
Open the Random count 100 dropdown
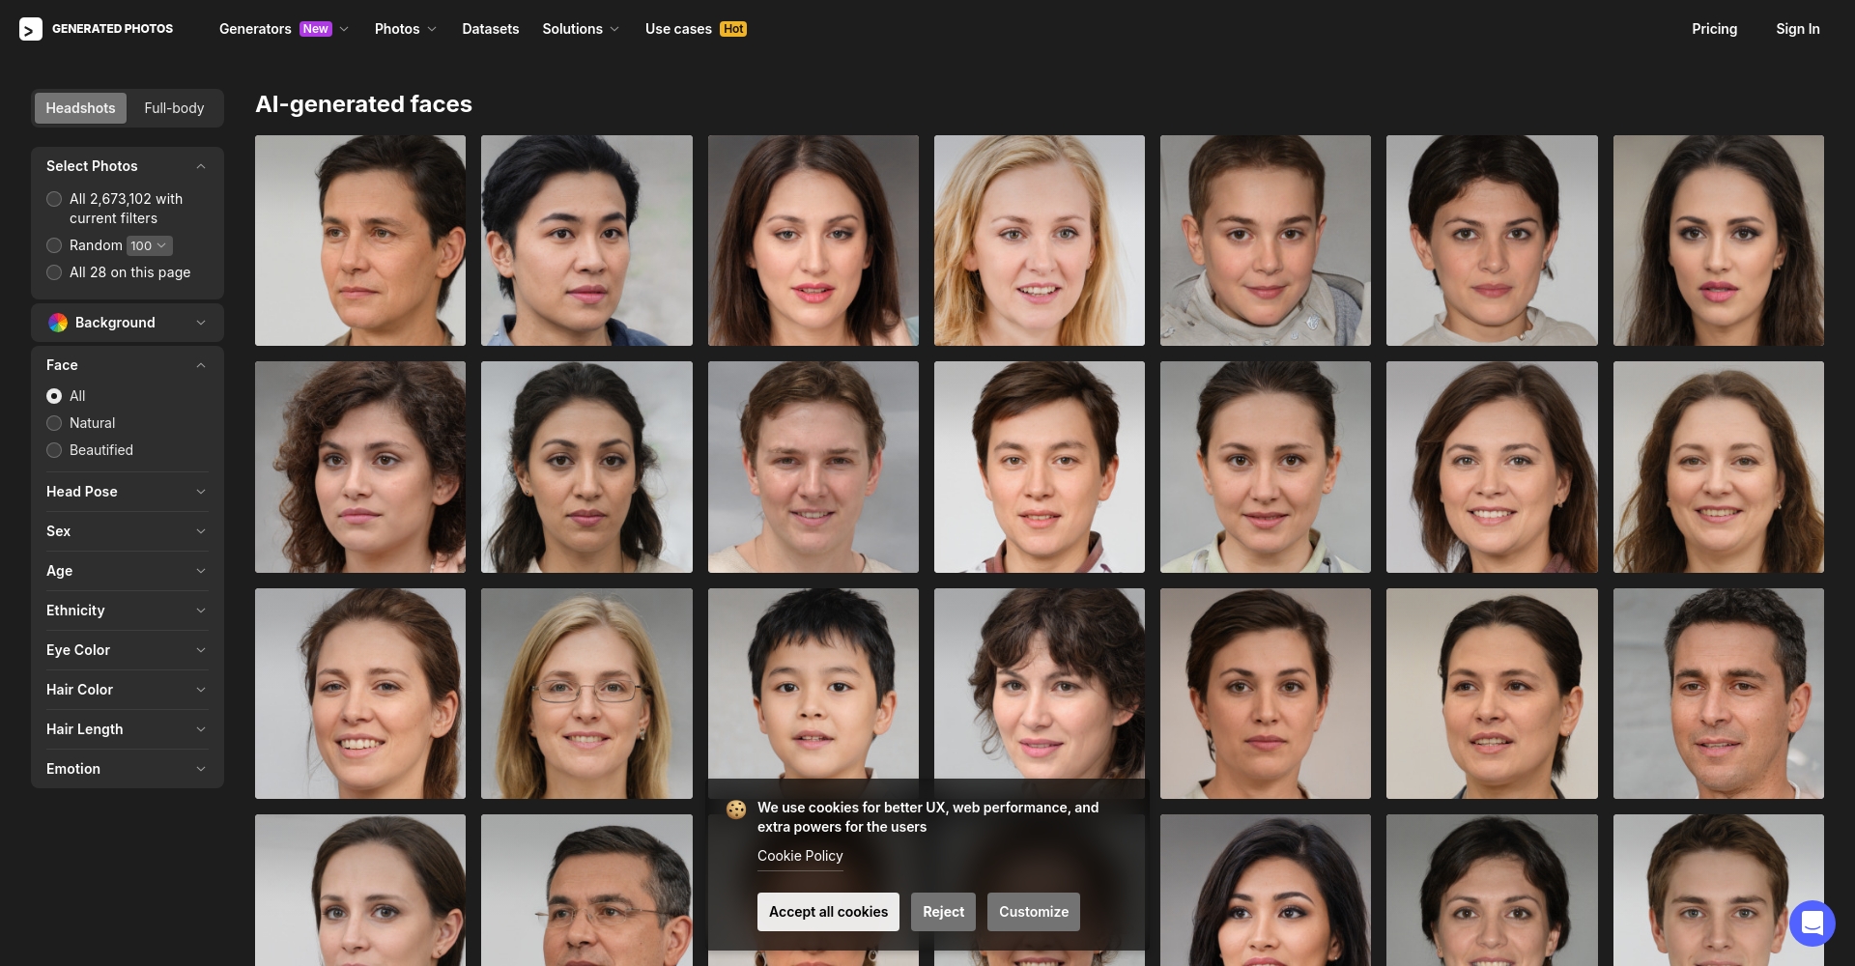(150, 246)
